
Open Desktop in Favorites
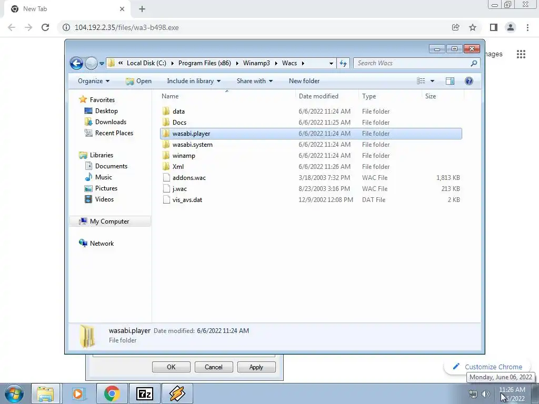point(106,111)
